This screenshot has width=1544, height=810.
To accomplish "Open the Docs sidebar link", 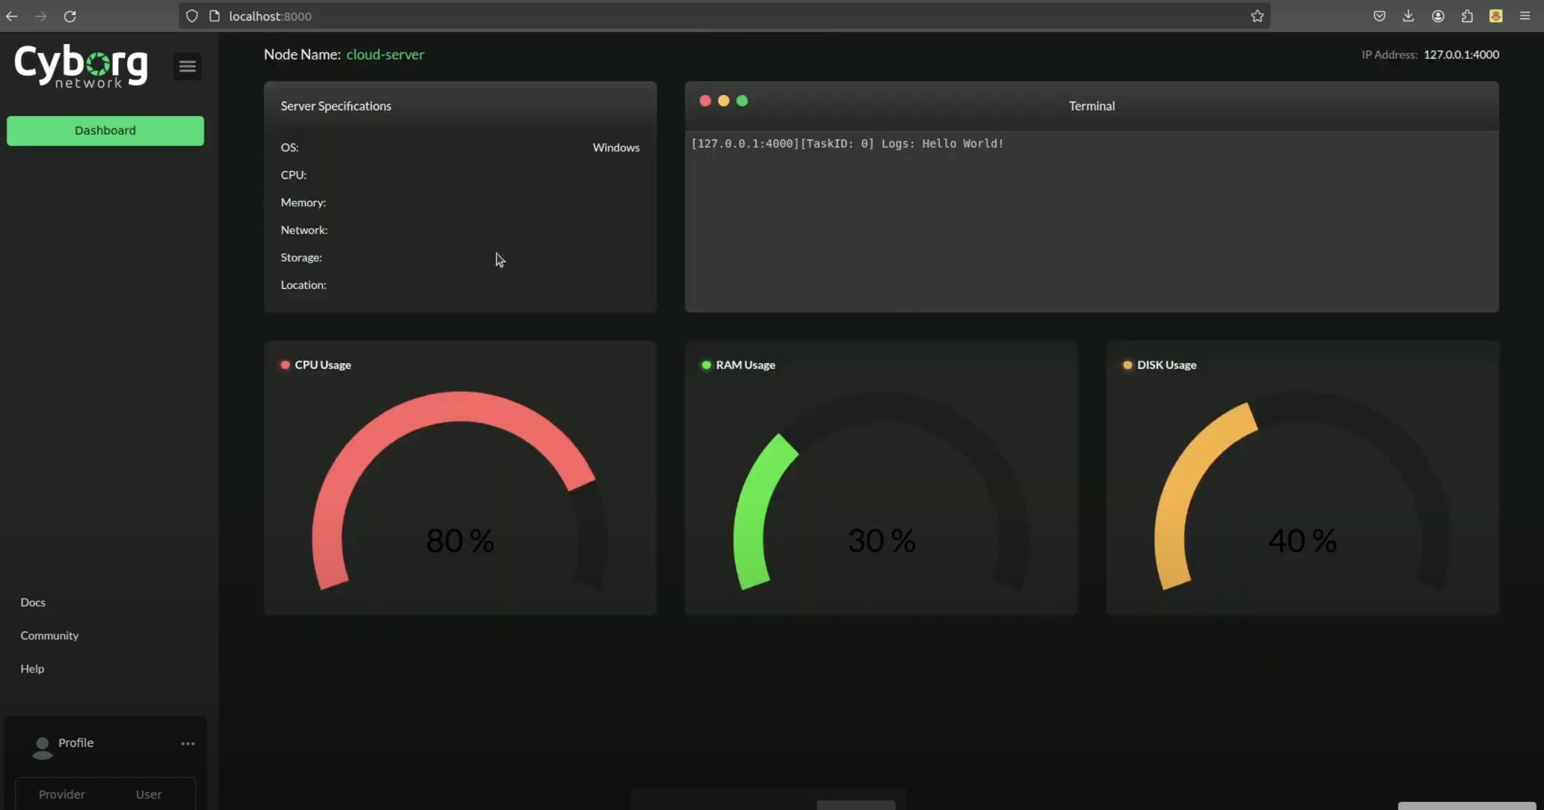I will pyautogui.click(x=33, y=602).
